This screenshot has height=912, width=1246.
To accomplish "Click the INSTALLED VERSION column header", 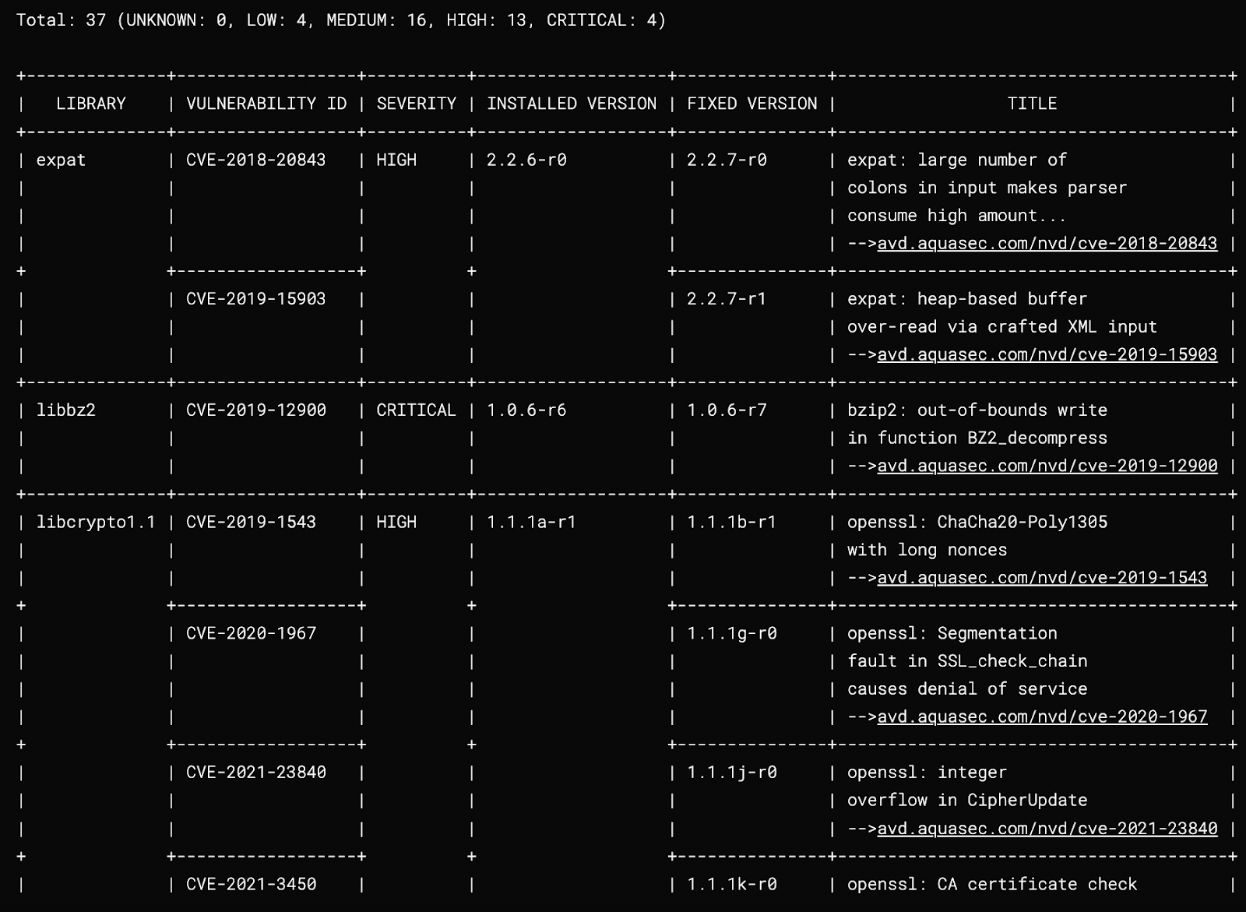I will 572,104.
